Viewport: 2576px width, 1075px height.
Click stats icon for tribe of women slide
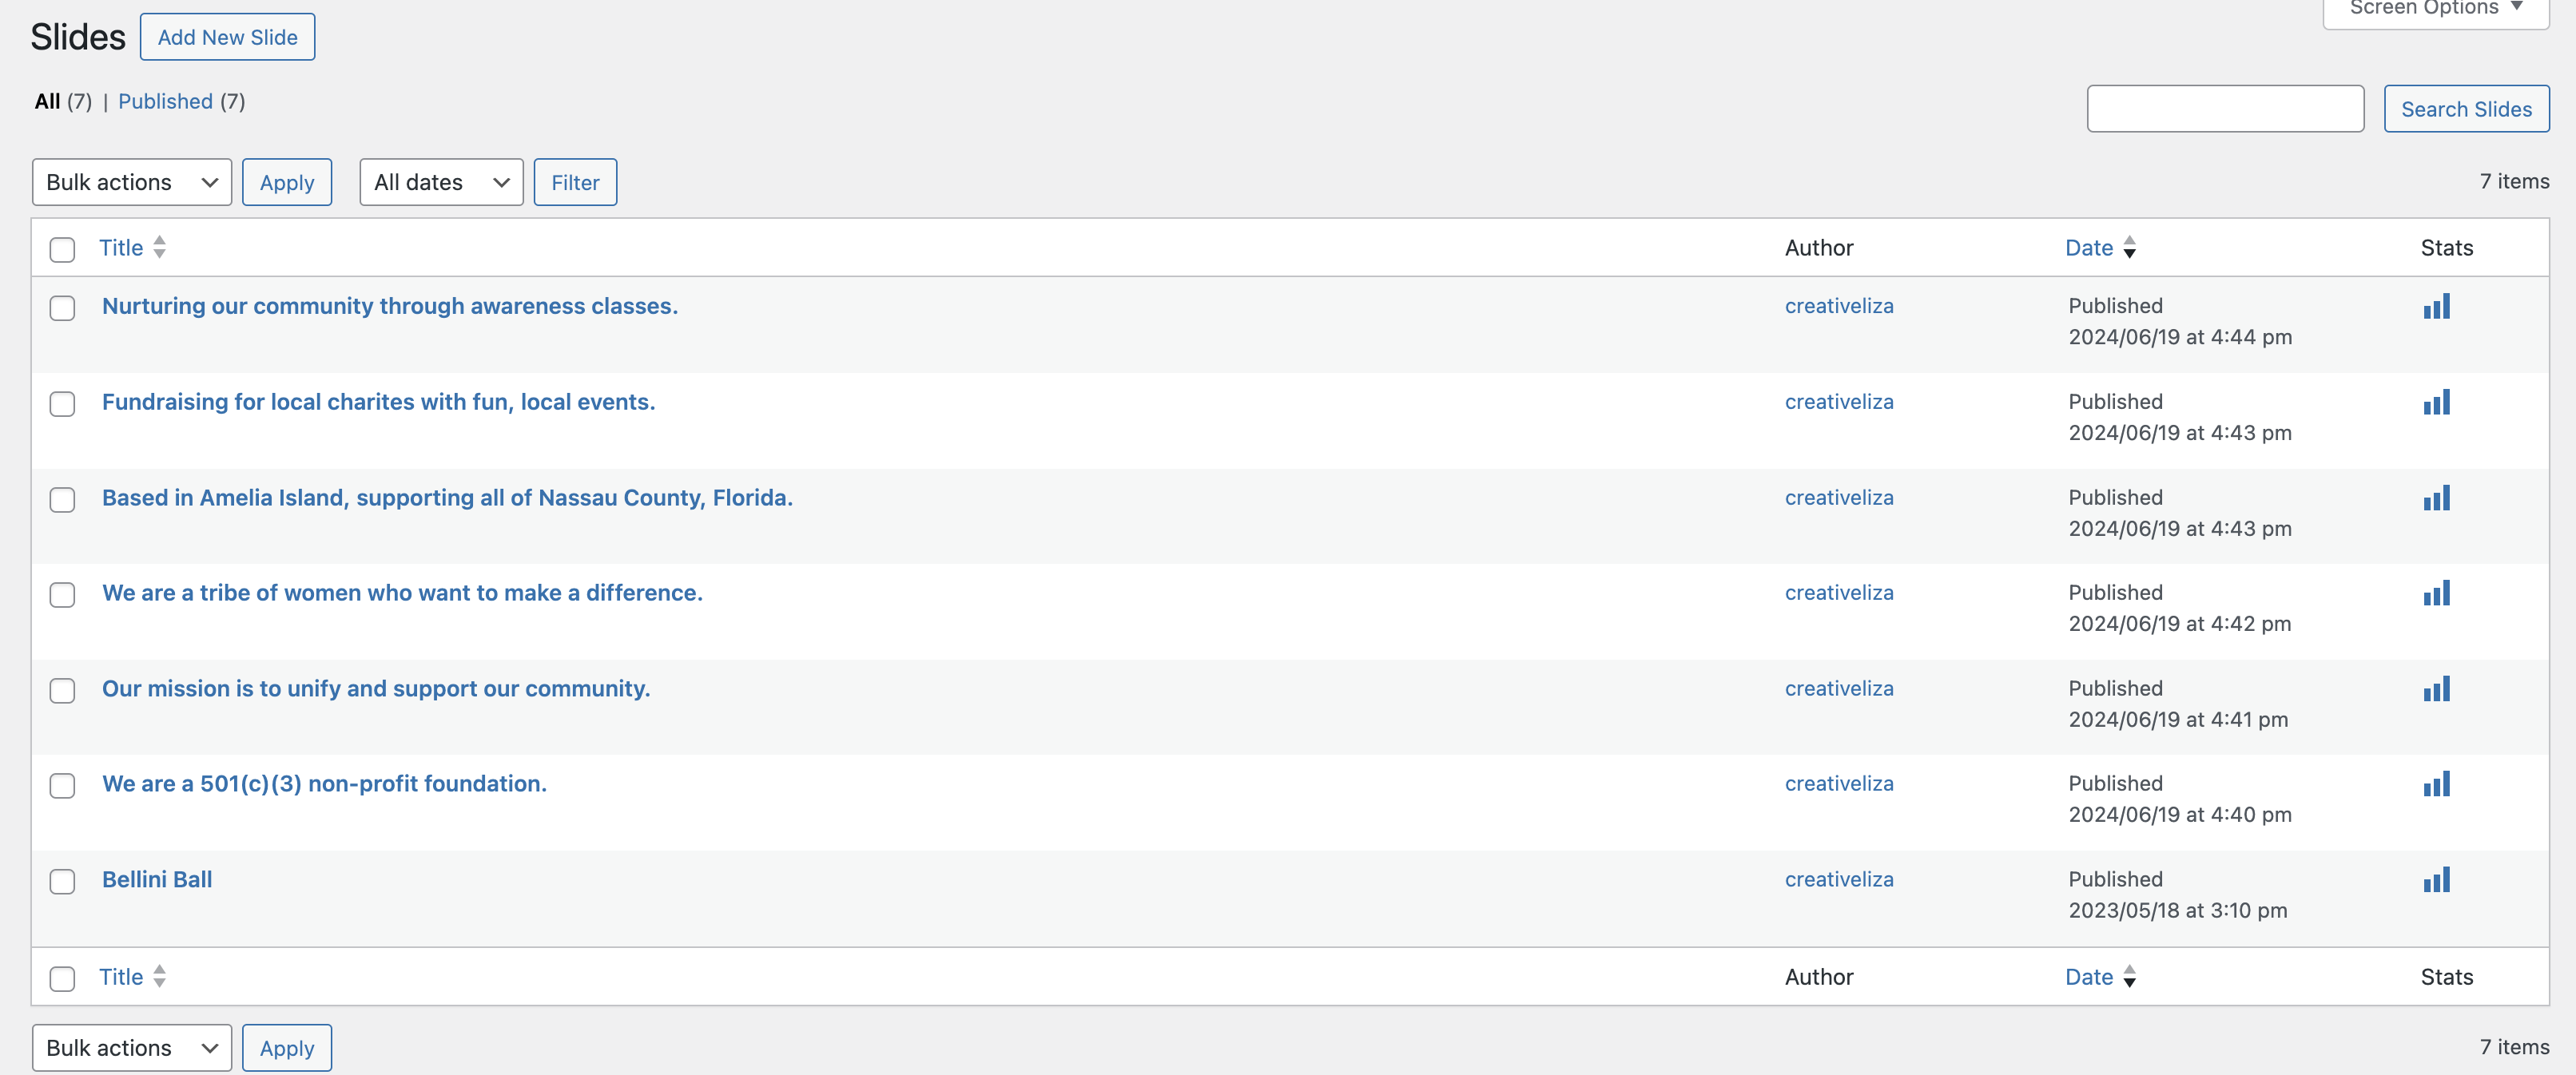2436,593
